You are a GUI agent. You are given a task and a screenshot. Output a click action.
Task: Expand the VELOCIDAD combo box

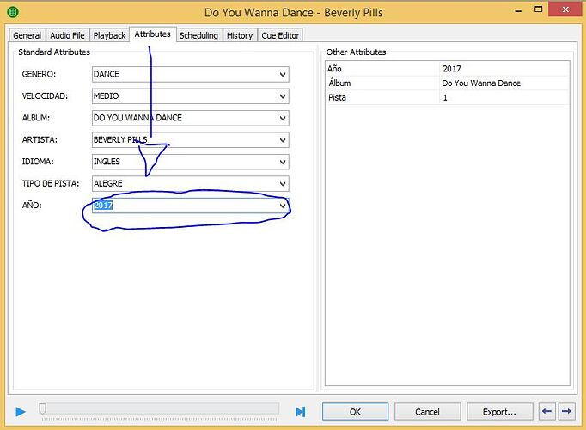click(x=283, y=96)
